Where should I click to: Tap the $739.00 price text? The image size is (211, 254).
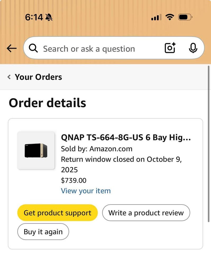click(x=74, y=180)
